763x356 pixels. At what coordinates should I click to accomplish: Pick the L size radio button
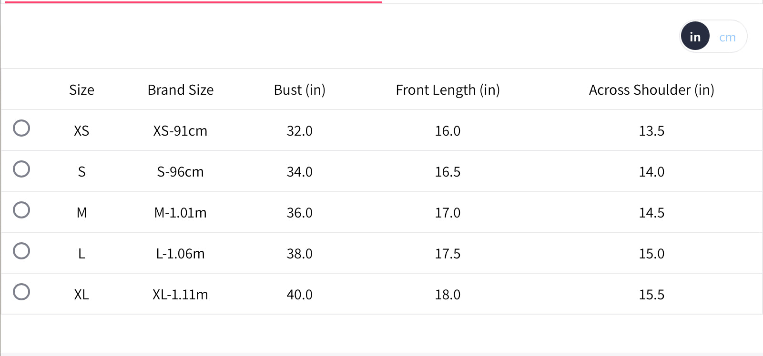tap(21, 251)
